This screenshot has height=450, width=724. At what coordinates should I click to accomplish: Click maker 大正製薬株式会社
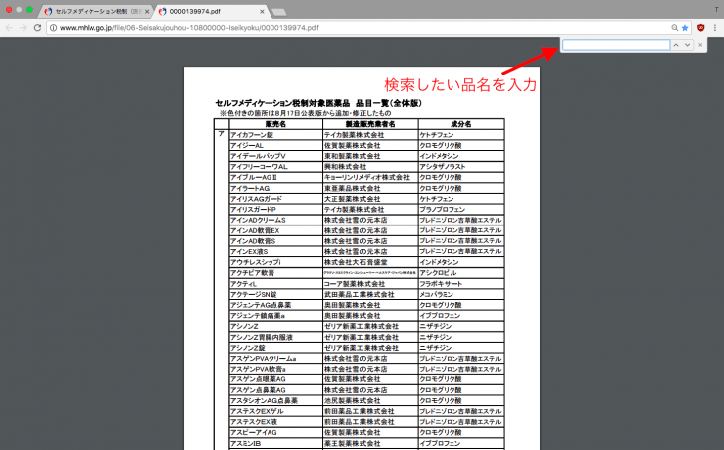pos(352,199)
